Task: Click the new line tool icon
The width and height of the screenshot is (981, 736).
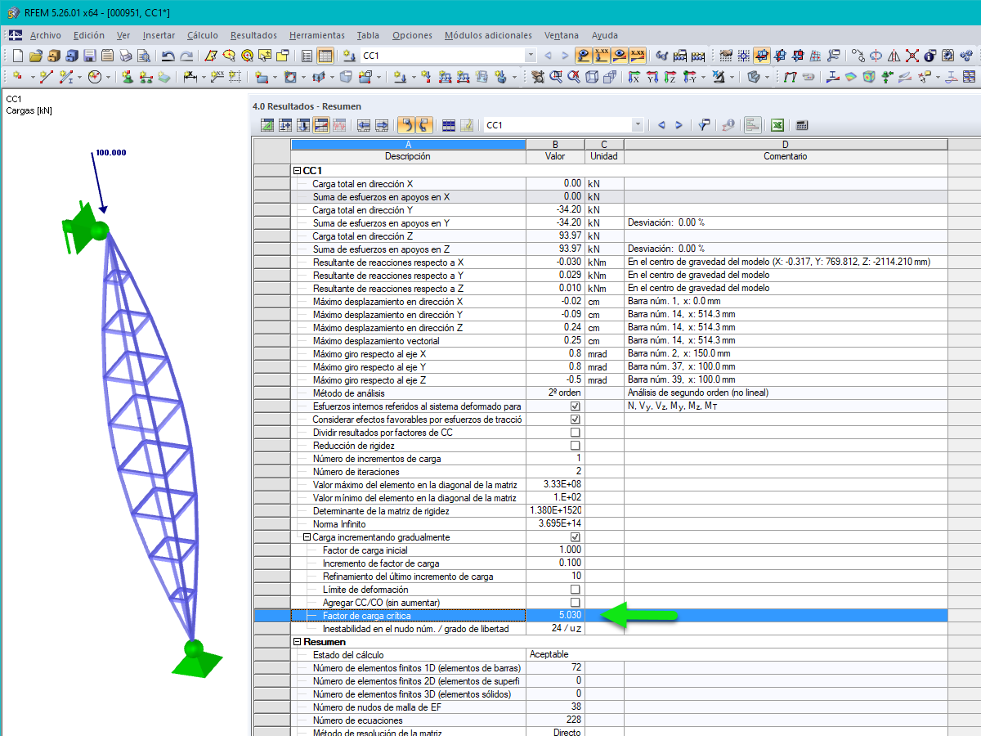Action: 46,78
